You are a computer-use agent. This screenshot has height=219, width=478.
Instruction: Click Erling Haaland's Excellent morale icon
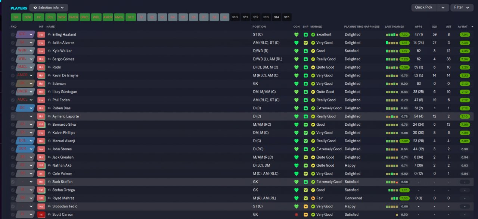(x=313, y=34)
